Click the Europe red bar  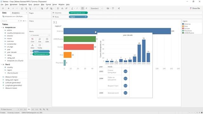pyautogui.click(x=79, y=47)
